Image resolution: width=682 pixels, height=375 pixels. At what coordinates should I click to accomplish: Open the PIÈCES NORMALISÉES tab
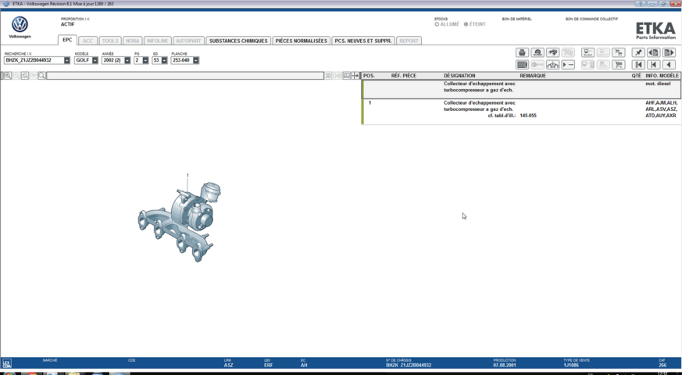[301, 41]
